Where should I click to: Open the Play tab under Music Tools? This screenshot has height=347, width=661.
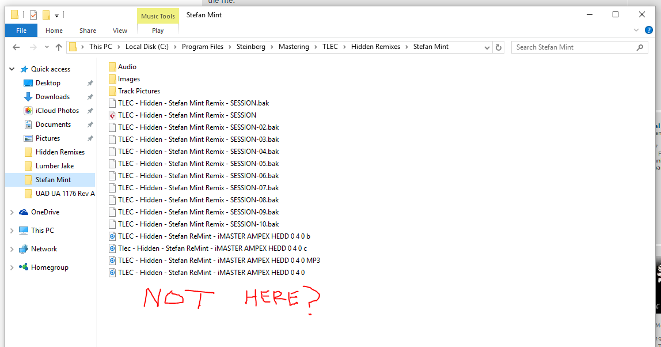pos(158,31)
